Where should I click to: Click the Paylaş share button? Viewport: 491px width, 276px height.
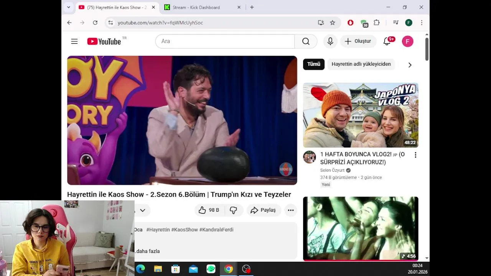pos(263,210)
